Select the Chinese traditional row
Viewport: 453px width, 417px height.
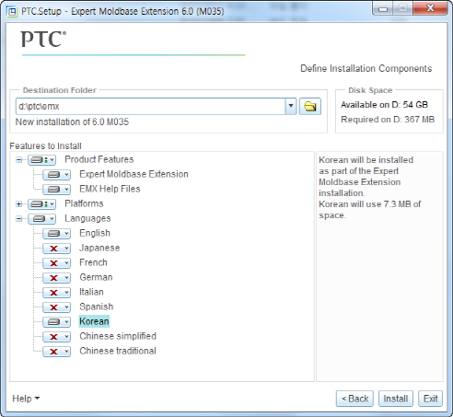[x=118, y=351]
